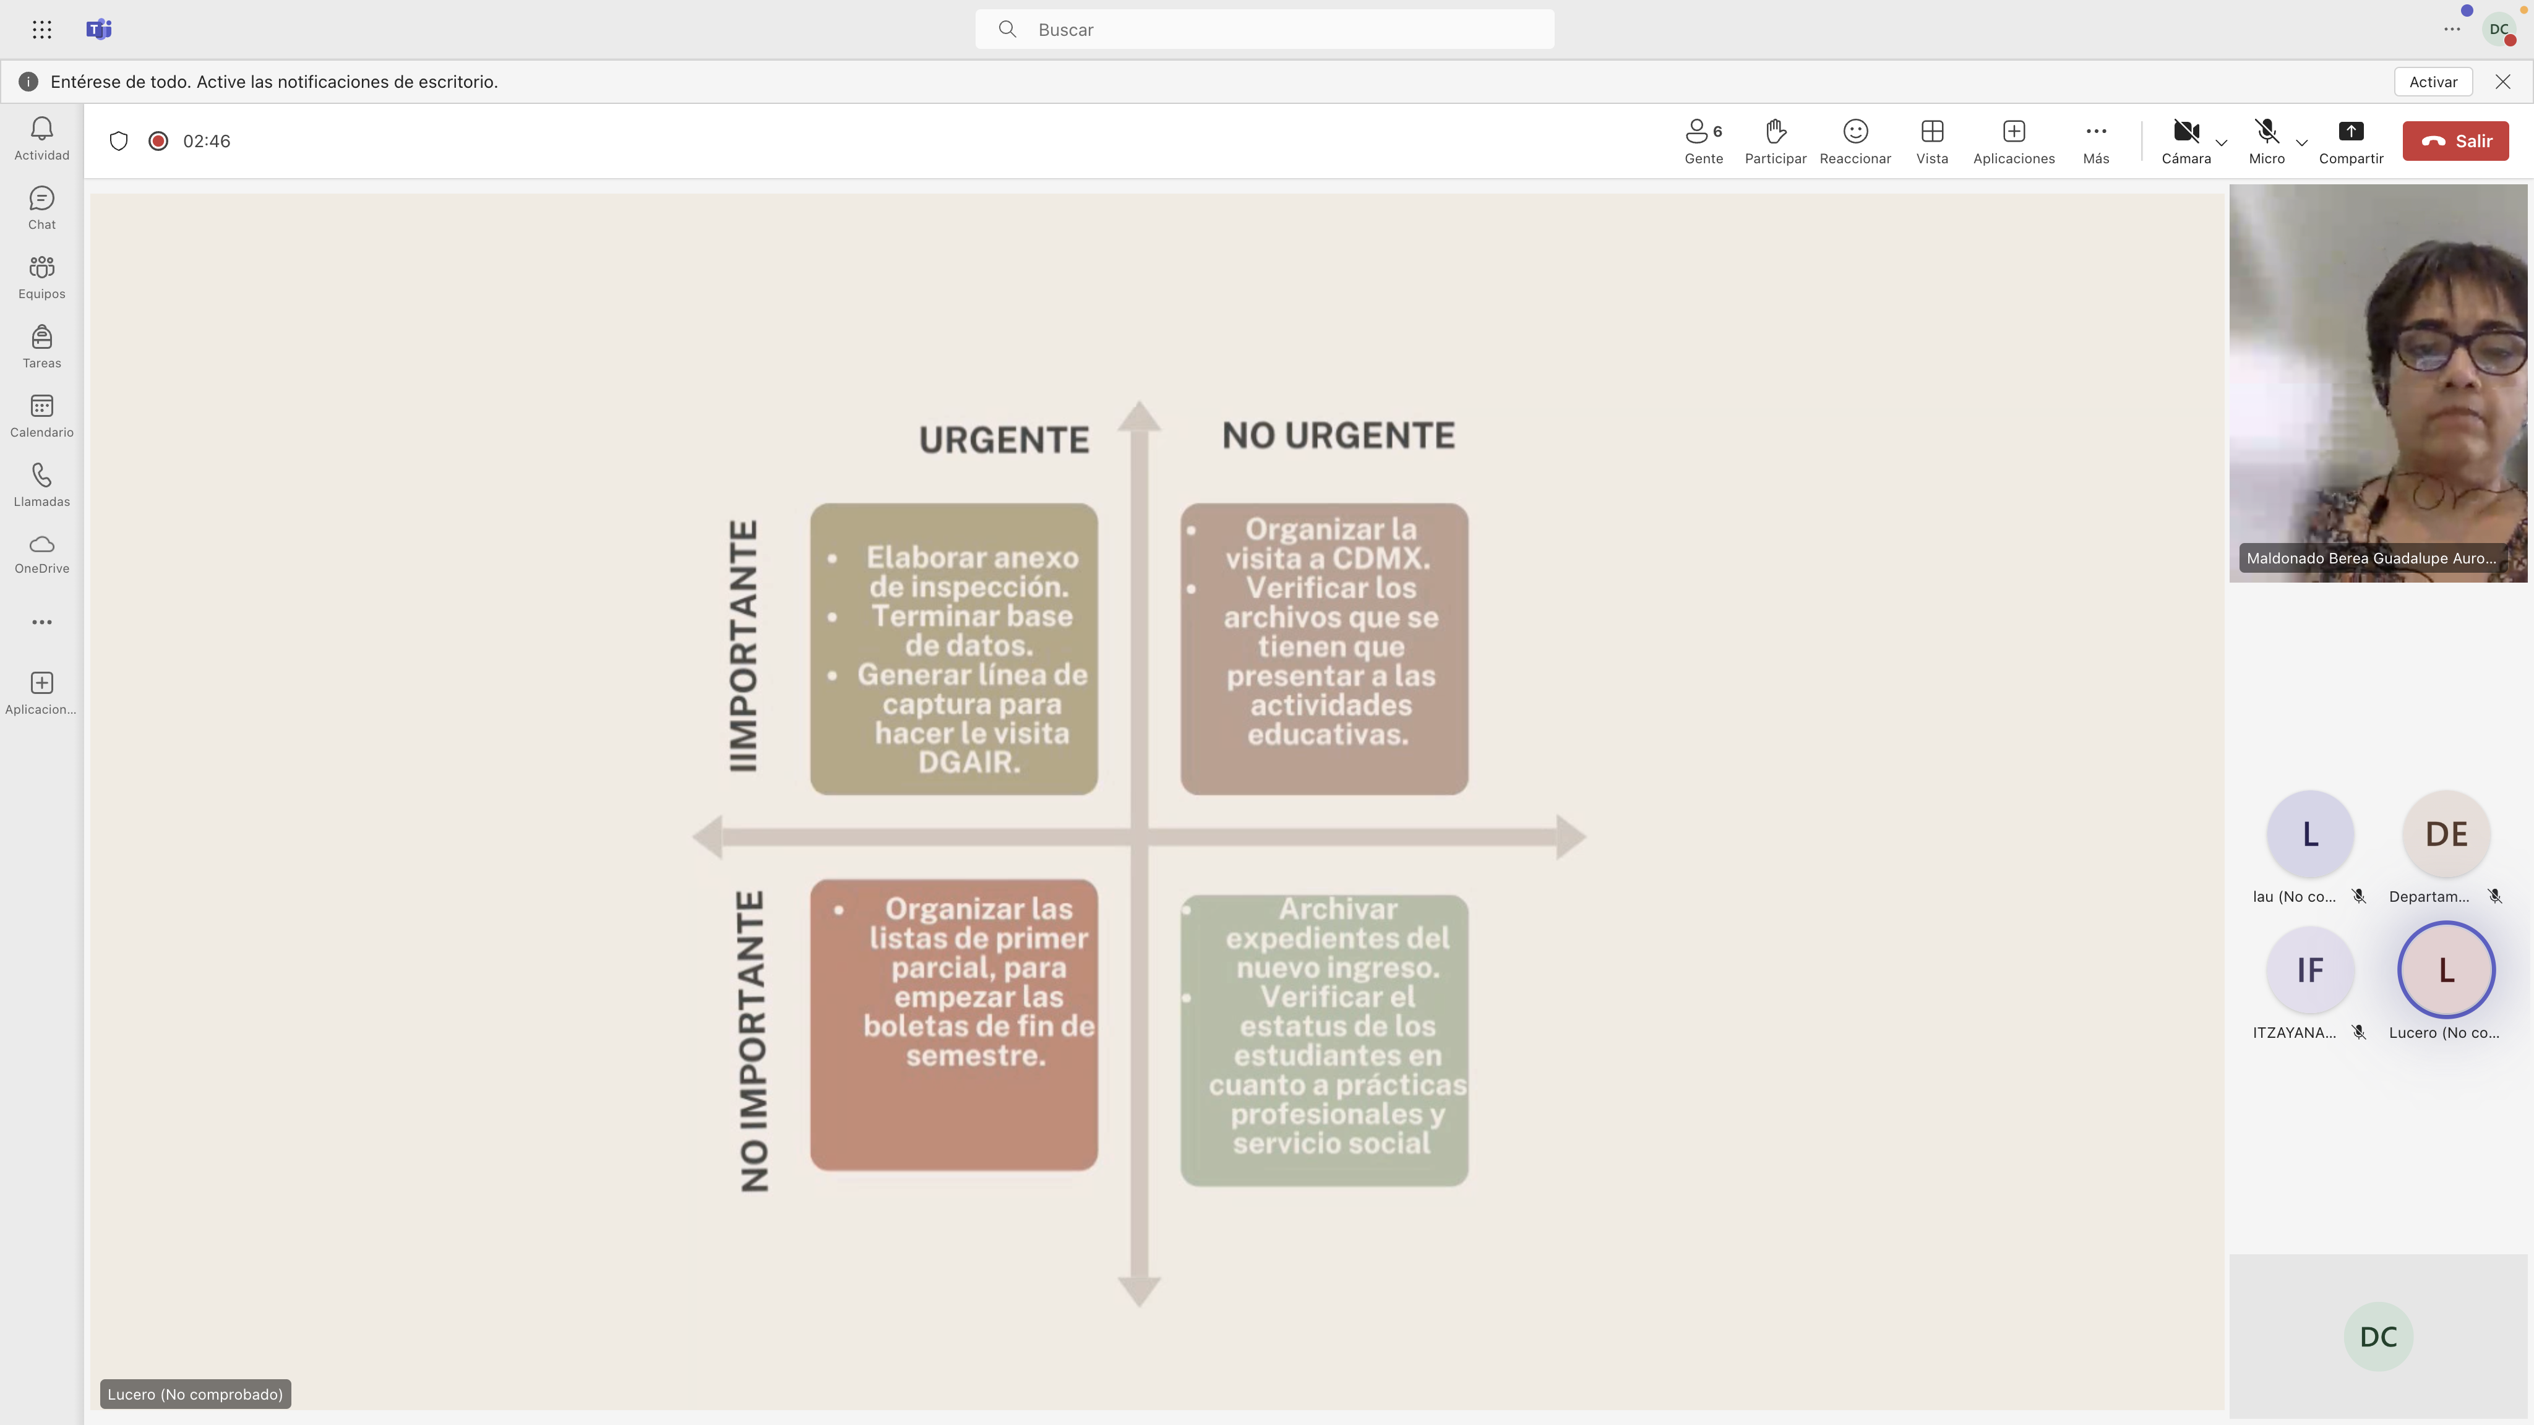The width and height of the screenshot is (2534, 1425).
Task: Open the app launcher grid
Action: [x=41, y=30]
